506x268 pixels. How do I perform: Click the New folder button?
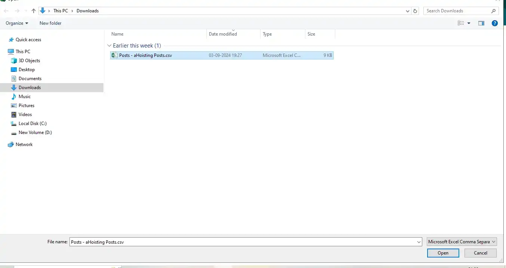(50, 23)
